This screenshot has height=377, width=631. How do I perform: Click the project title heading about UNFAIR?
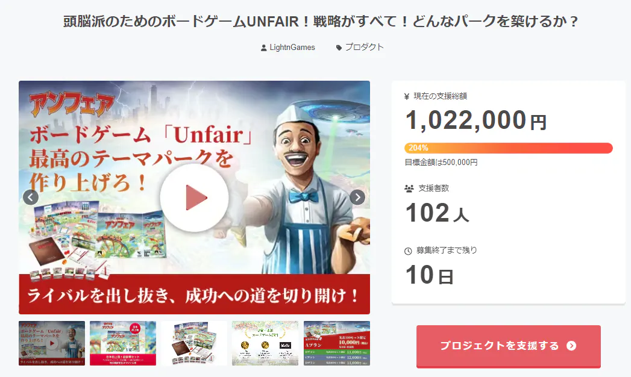pyautogui.click(x=321, y=21)
